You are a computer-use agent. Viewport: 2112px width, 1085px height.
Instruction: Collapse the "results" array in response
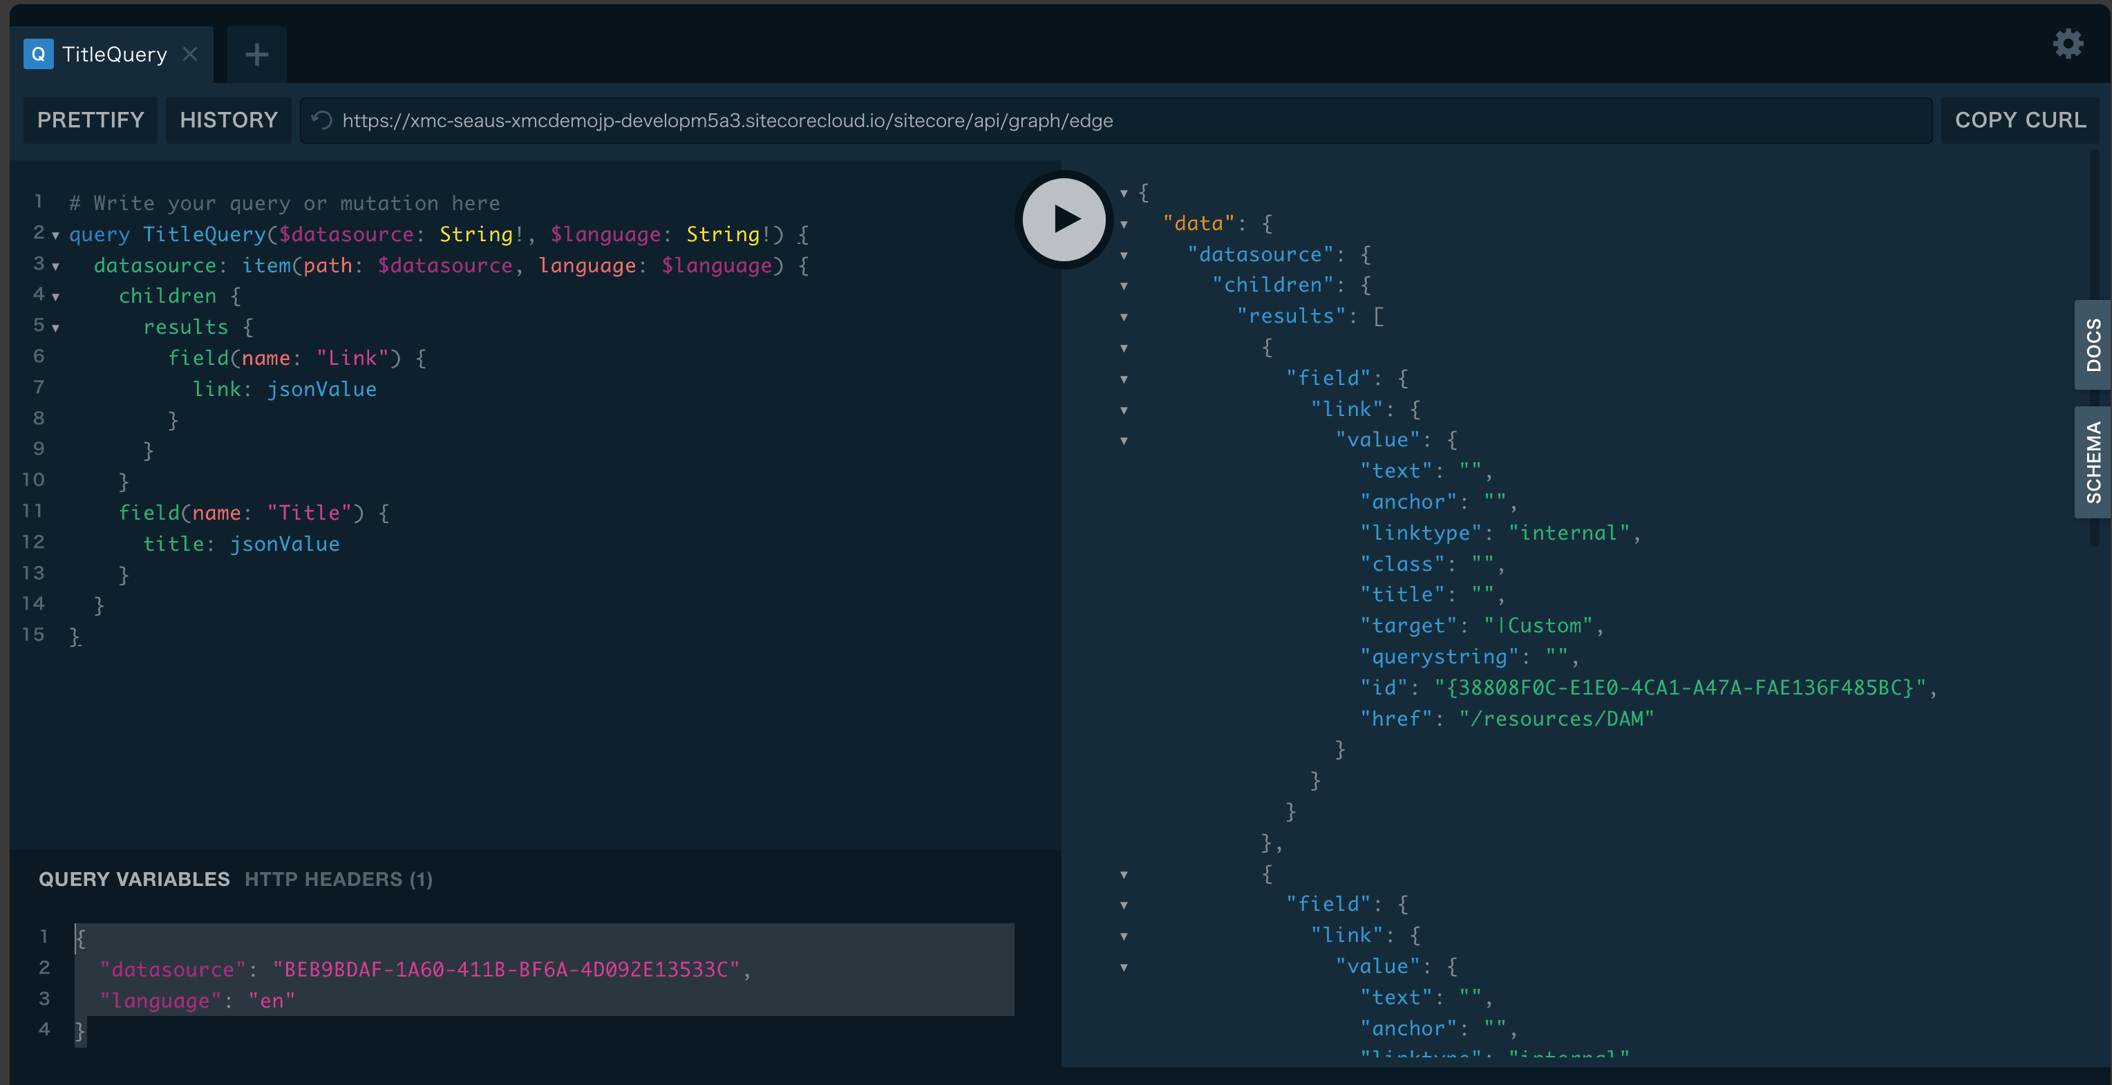pos(1124,317)
